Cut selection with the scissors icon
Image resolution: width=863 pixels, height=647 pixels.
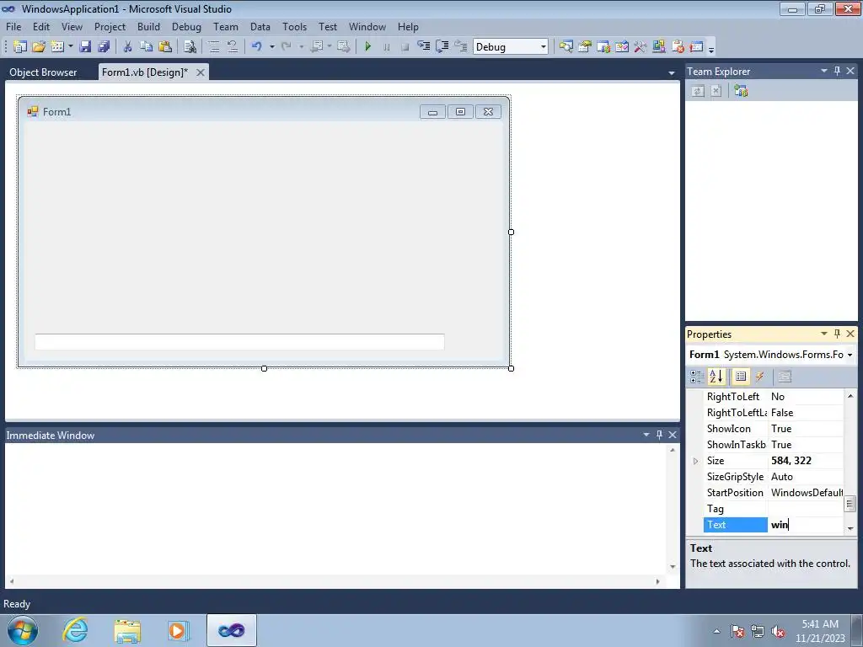coord(128,47)
